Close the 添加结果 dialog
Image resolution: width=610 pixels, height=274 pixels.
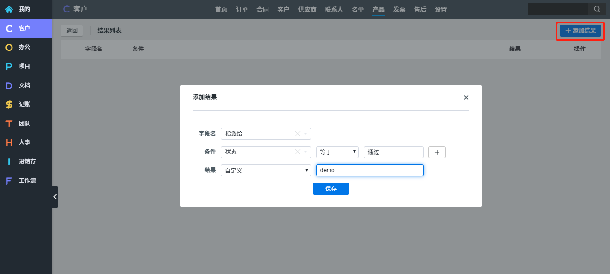click(x=466, y=97)
